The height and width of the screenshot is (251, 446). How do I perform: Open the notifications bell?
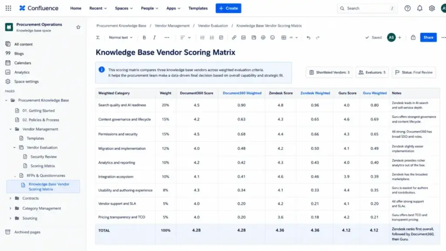click(419, 8)
